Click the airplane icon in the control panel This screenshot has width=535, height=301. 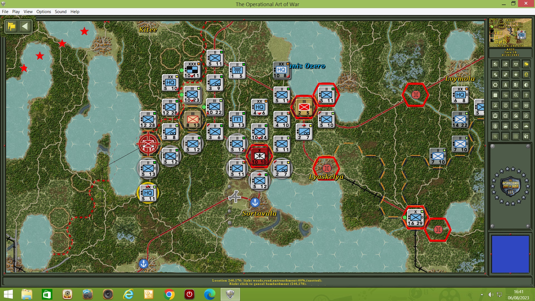(495, 106)
